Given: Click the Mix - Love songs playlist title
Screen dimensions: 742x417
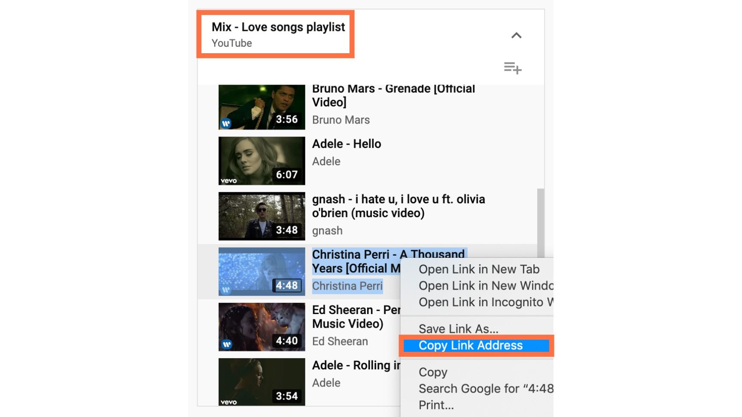Looking at the screenshot, I should 278,27.
